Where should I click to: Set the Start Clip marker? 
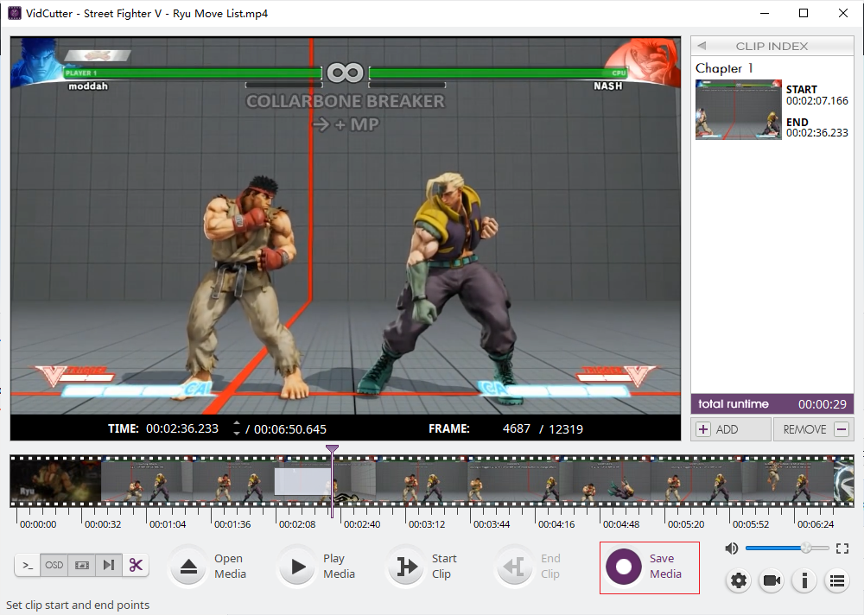[407, 567]
